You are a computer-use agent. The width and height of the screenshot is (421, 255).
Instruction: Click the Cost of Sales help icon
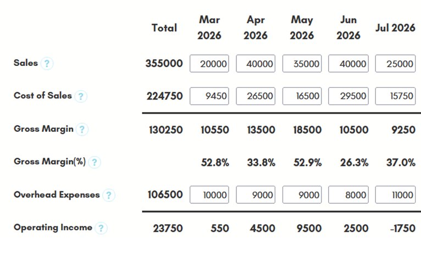(x=81, y=96)
